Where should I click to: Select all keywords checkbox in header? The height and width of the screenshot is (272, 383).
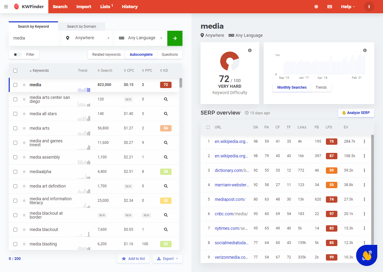(15, 71)
